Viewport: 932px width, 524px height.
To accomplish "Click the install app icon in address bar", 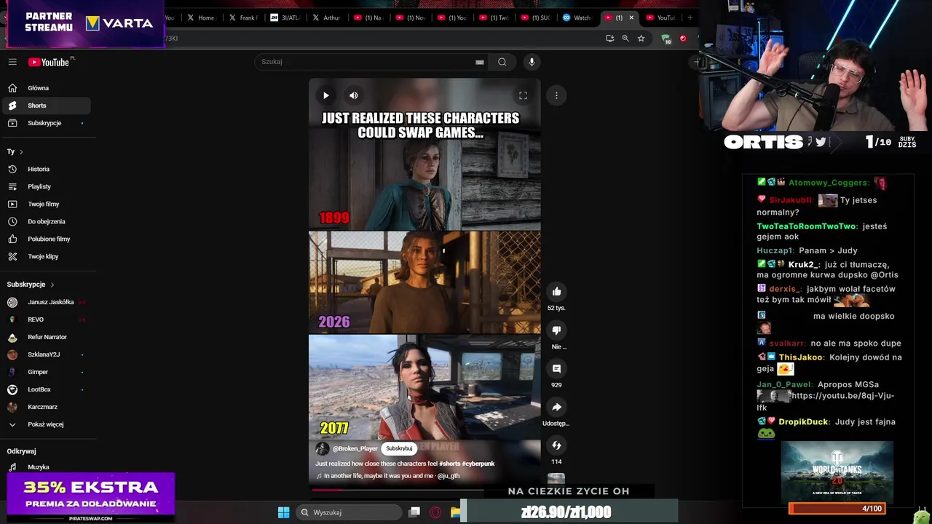I will 609,38.
